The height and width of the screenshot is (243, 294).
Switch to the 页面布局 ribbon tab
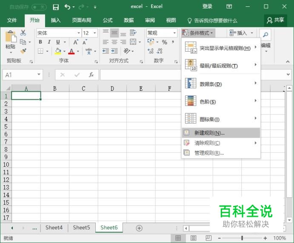pos(82,20)
